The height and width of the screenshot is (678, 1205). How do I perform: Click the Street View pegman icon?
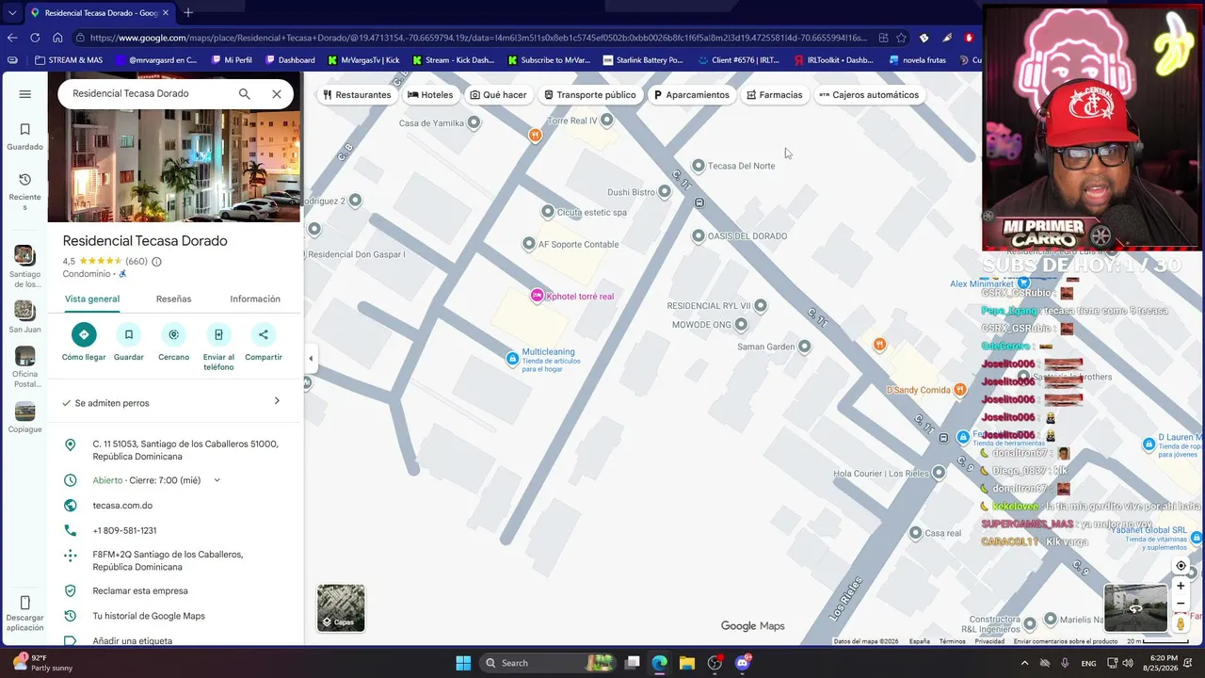[x=1181, y=623]
